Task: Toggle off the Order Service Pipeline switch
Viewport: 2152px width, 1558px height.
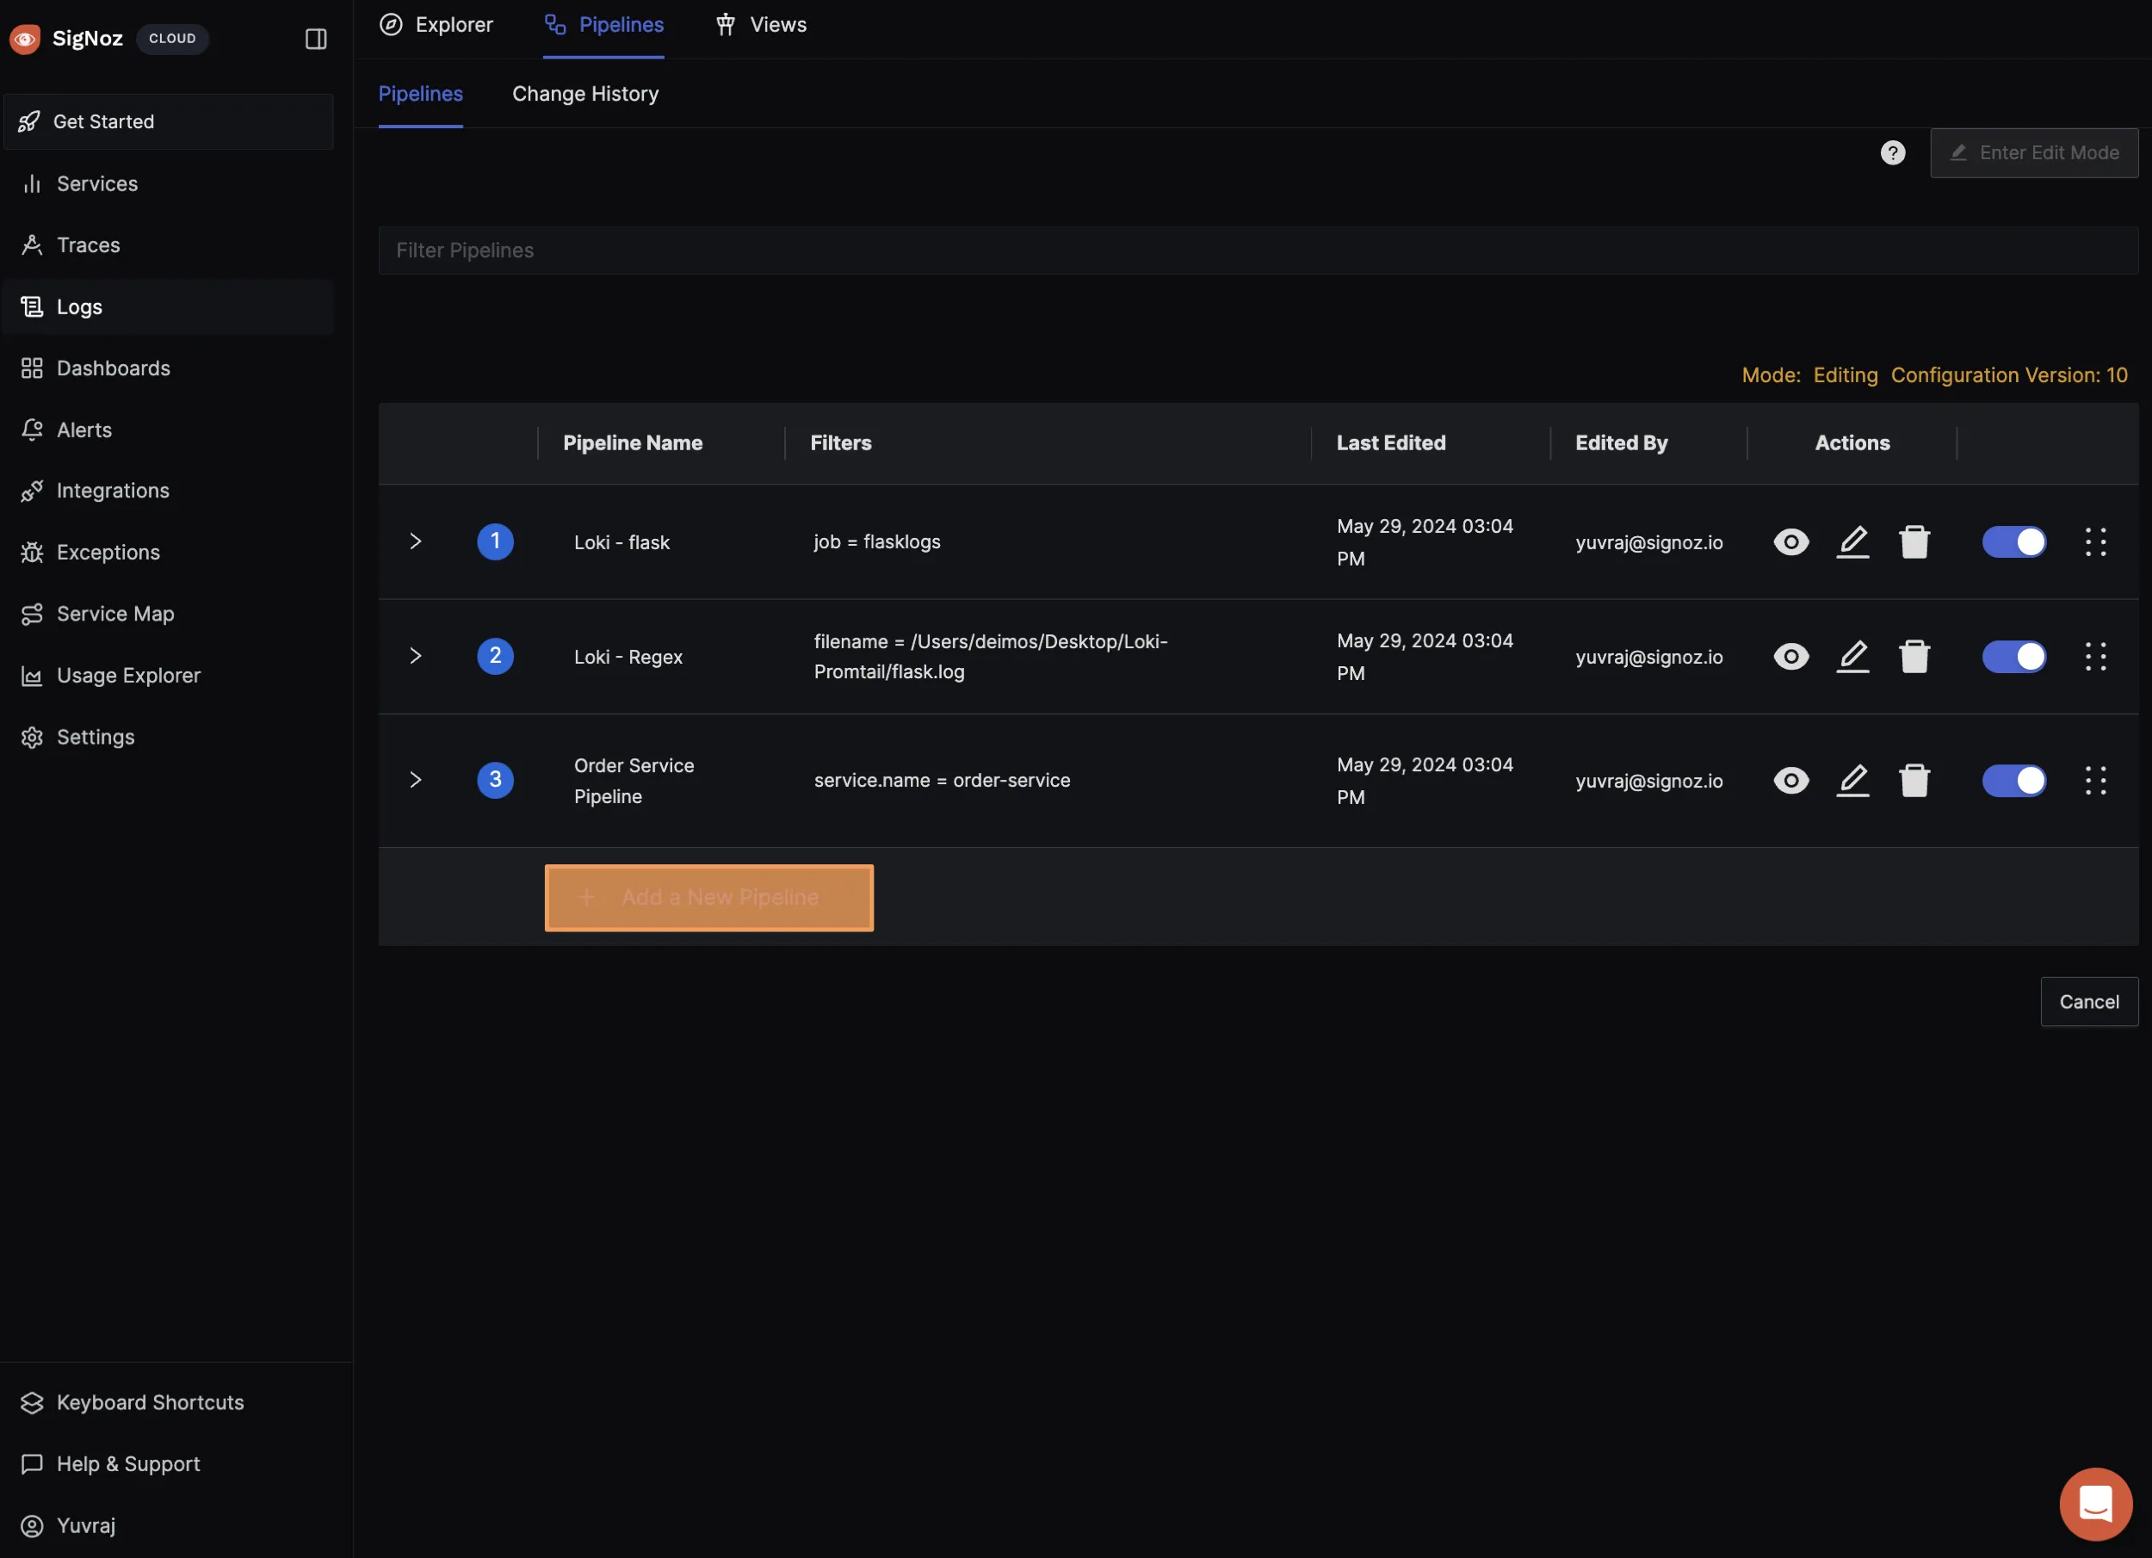Action: point(2013,780)
